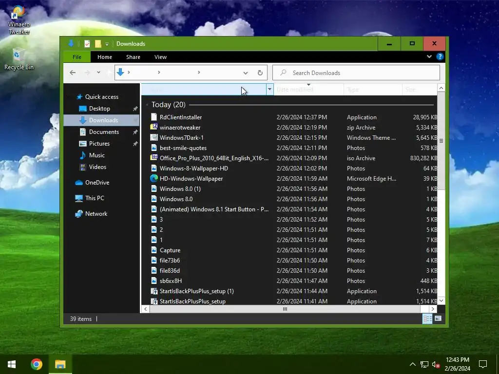499x374 pixels.
Task: Open the Share ribbon tab
Action: pos(133,57)
